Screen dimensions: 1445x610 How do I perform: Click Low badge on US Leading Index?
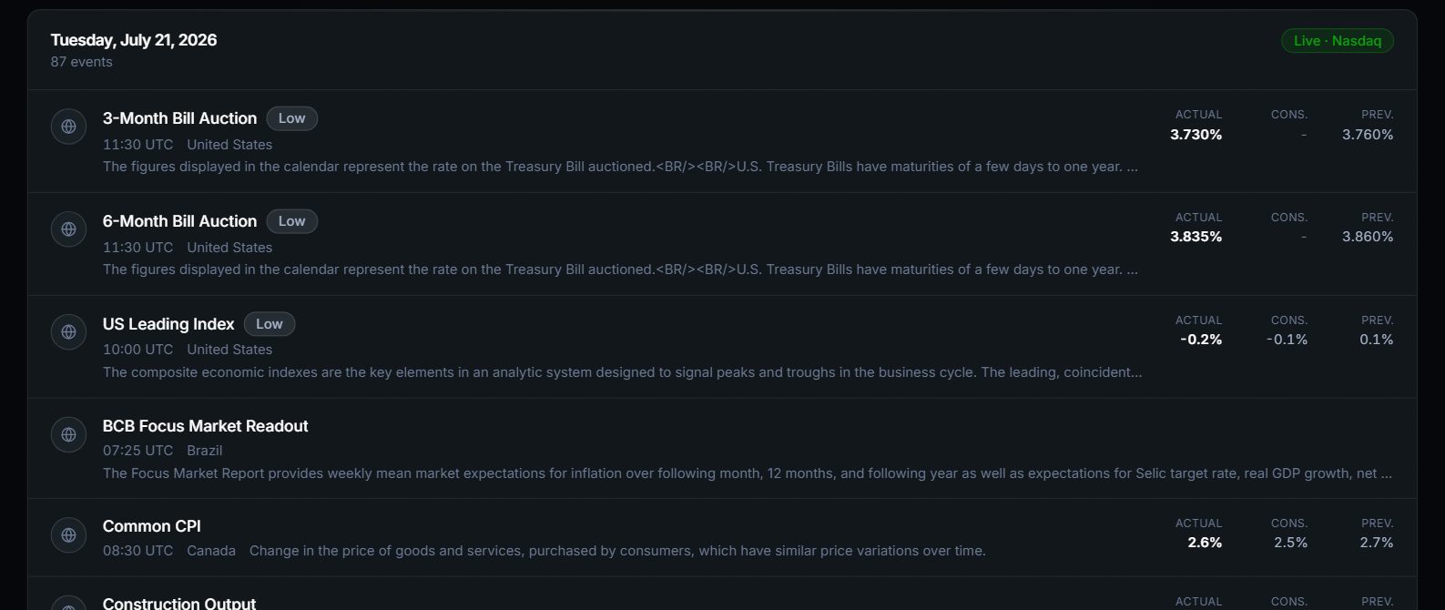270,324
